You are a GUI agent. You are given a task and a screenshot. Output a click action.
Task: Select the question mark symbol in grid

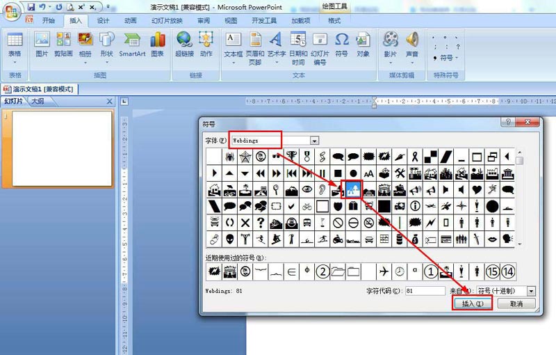pyautogui.click(x=261, y=223)
